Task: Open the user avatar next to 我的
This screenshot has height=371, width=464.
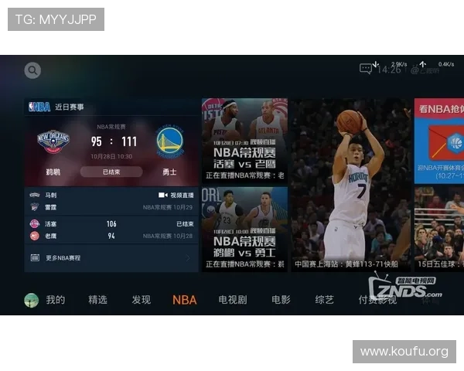Action: [32, 301]
